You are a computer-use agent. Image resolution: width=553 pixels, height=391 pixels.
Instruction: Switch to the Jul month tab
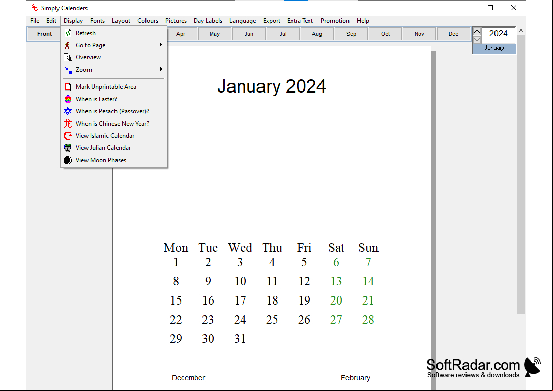pos(283,34)
